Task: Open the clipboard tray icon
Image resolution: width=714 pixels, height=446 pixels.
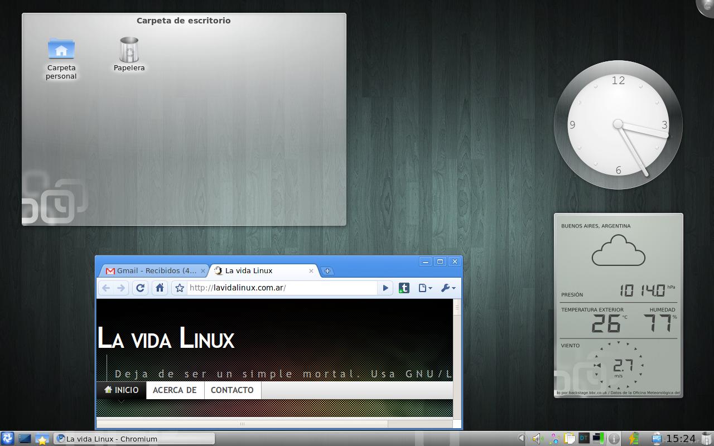Action: tap(569, 439)
